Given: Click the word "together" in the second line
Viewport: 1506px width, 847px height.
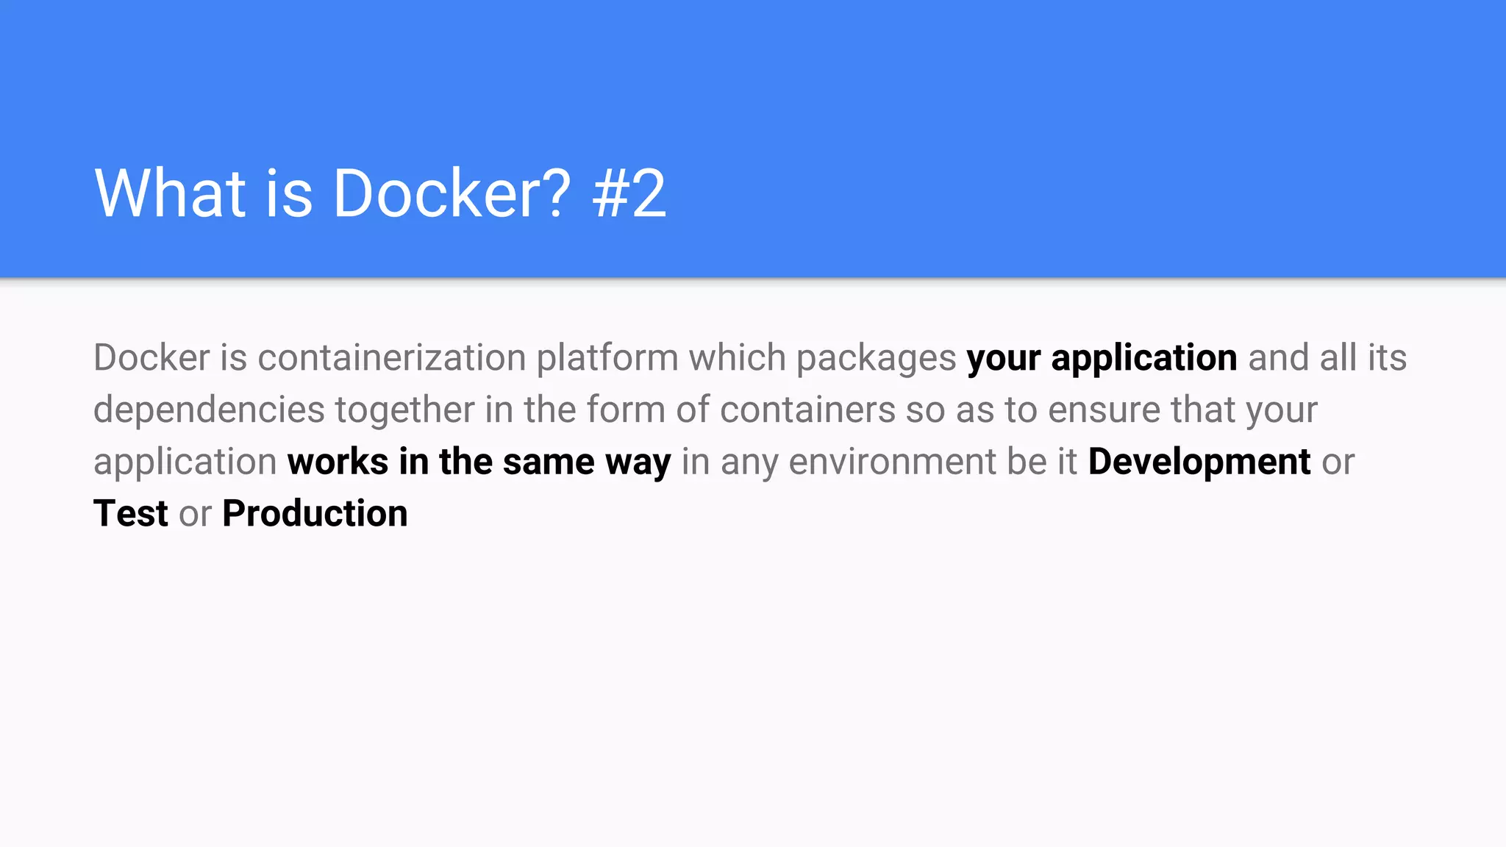Looking at the screenshot, I should coord(404,410).
